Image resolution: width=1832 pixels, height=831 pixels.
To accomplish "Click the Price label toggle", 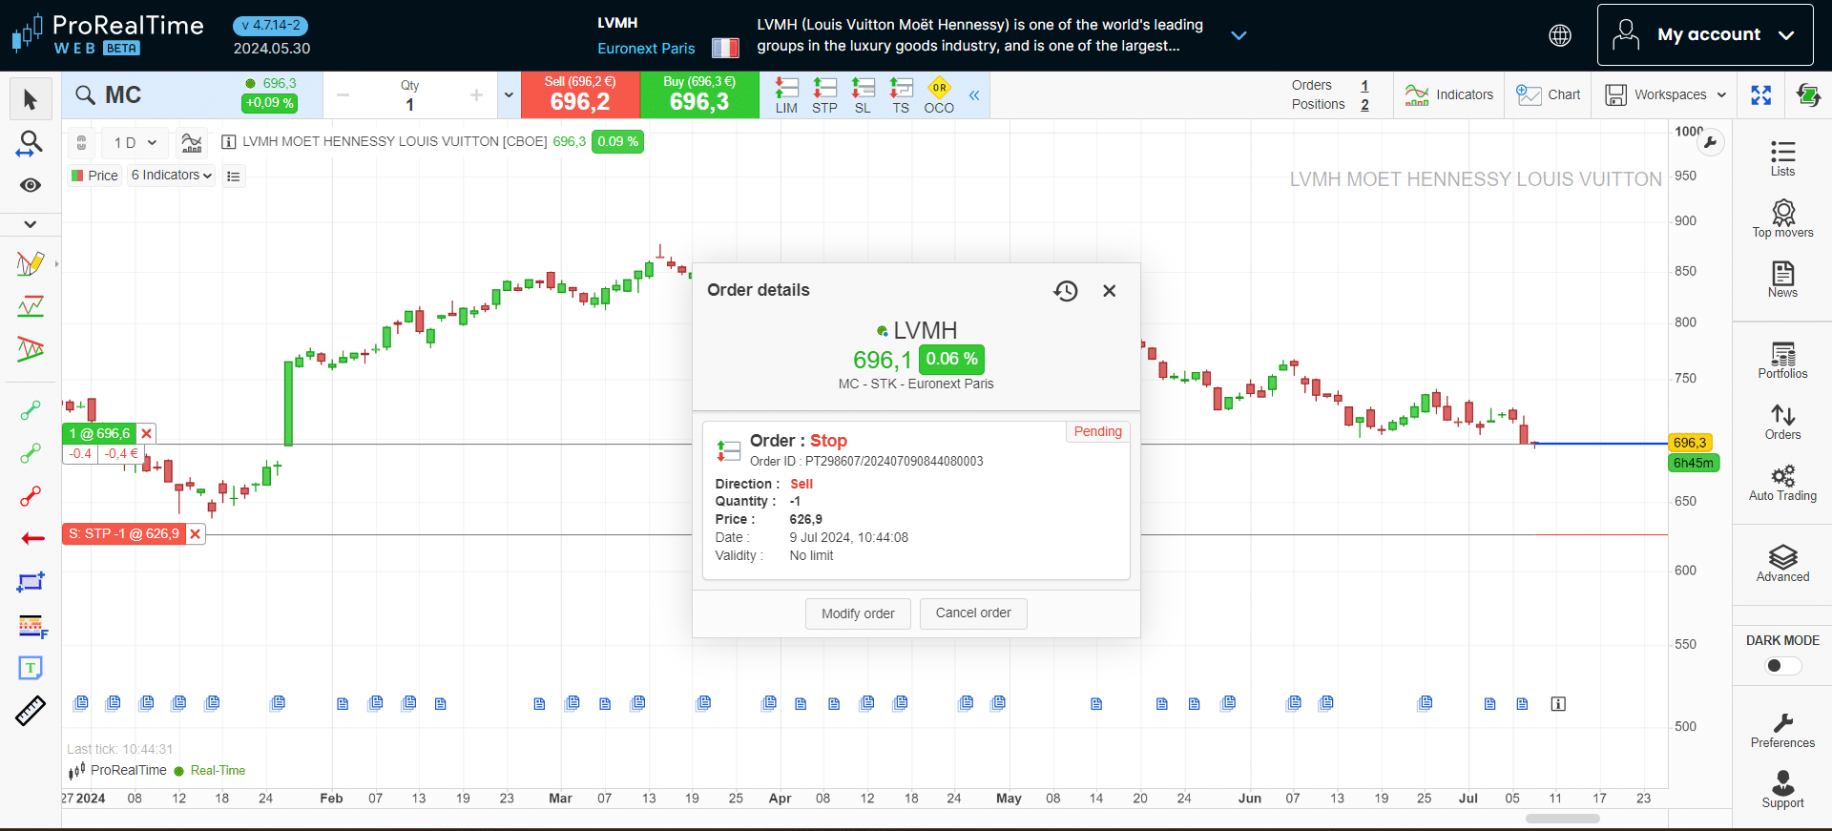I will (94, 176).
